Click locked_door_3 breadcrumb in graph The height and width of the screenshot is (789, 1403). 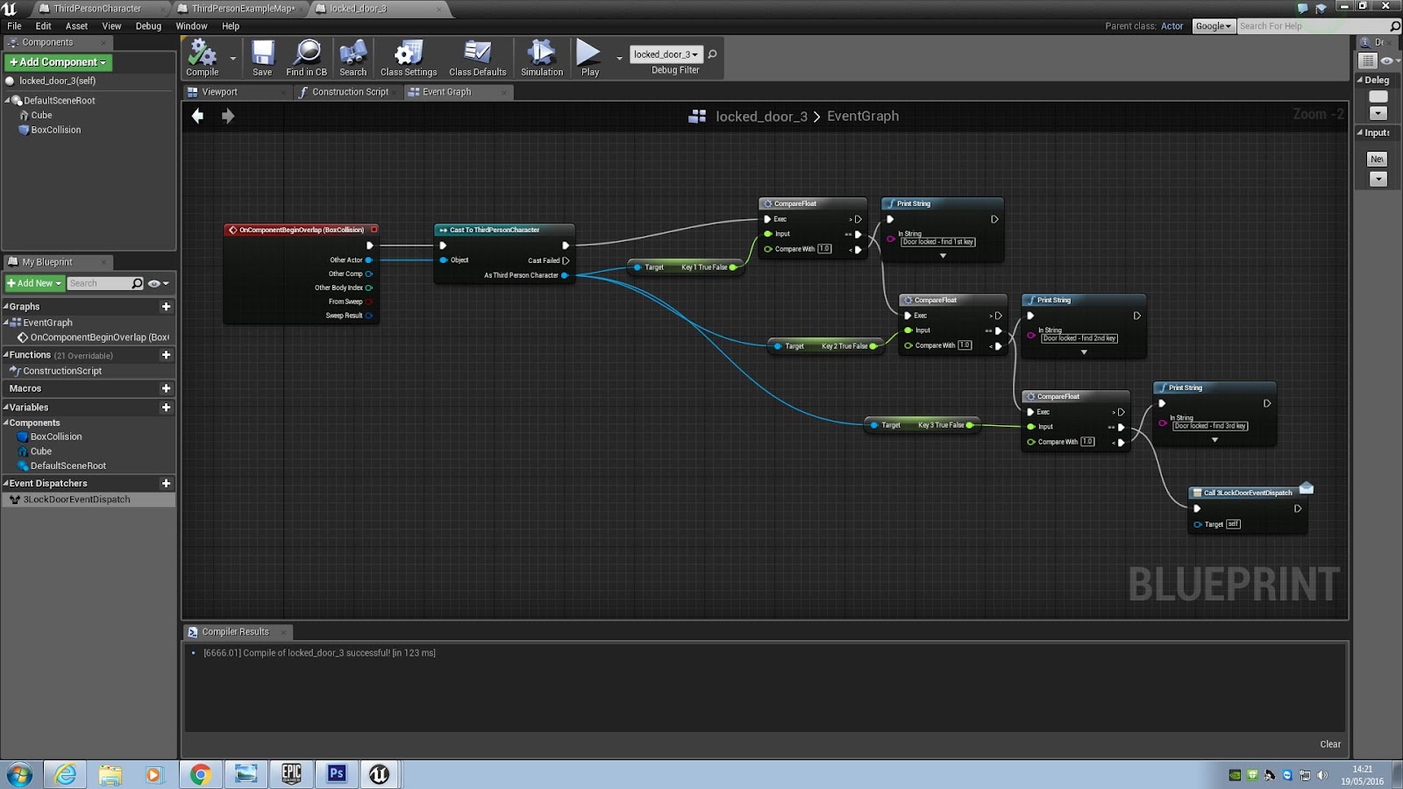point(761,116)
